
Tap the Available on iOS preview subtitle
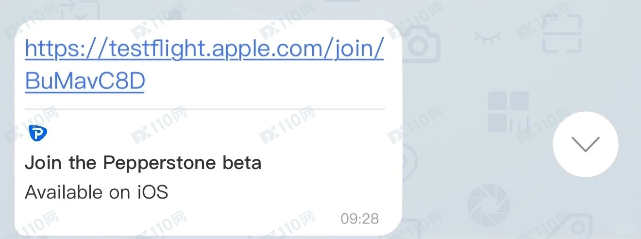(96, 192)
